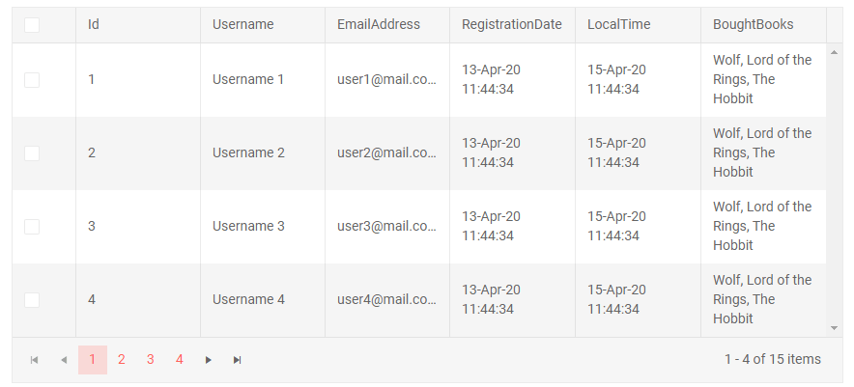
Task: Go to page 4 in pager
Action: coord(180,360)
